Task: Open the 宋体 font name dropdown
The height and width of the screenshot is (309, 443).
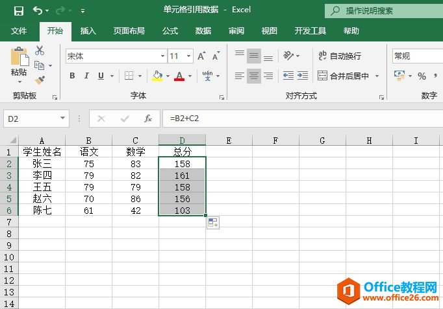Action: (x=162, y=56)
